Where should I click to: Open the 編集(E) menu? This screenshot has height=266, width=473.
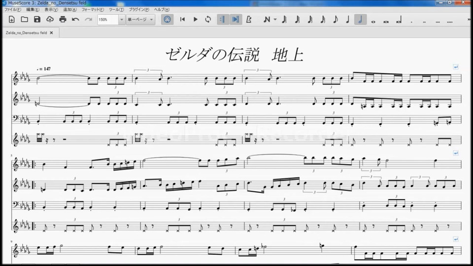tap(33, 10)
